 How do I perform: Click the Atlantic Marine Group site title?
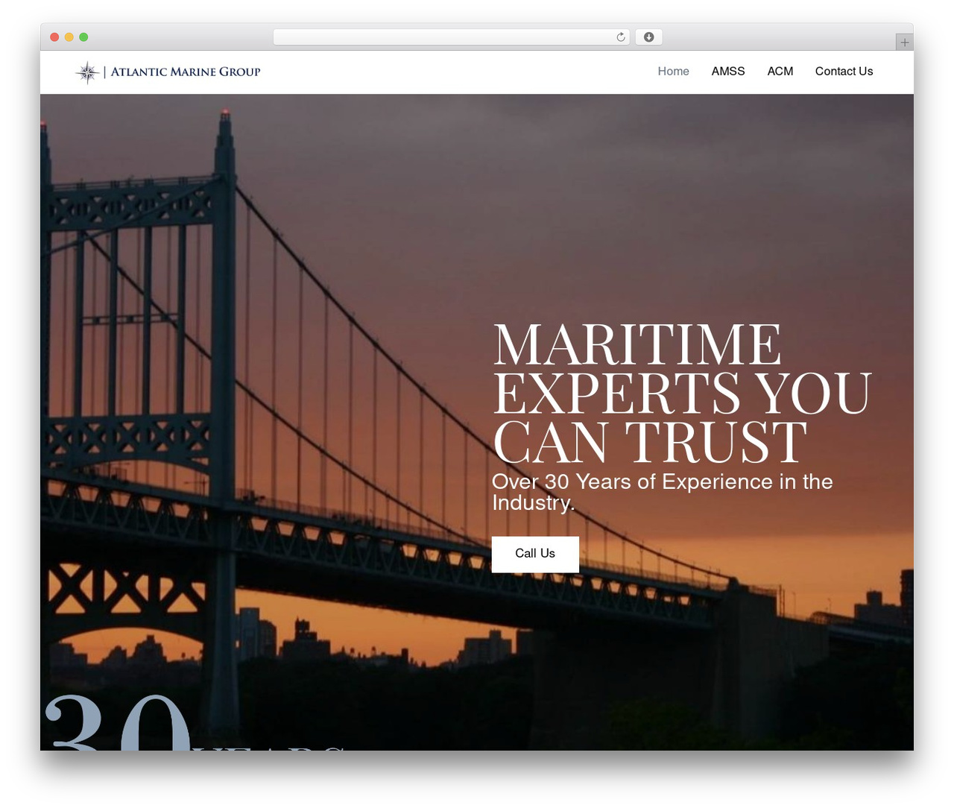[x=186, y=72]
